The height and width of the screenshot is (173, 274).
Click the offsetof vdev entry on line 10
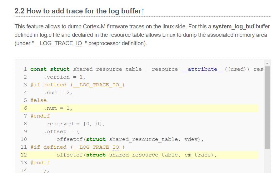pyautogui.click(x=130, y=139)
